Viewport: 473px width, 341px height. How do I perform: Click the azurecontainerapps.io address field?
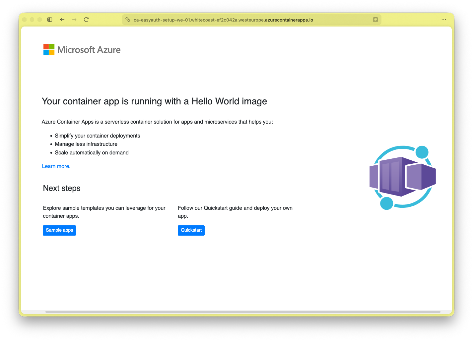click(252, 20)
